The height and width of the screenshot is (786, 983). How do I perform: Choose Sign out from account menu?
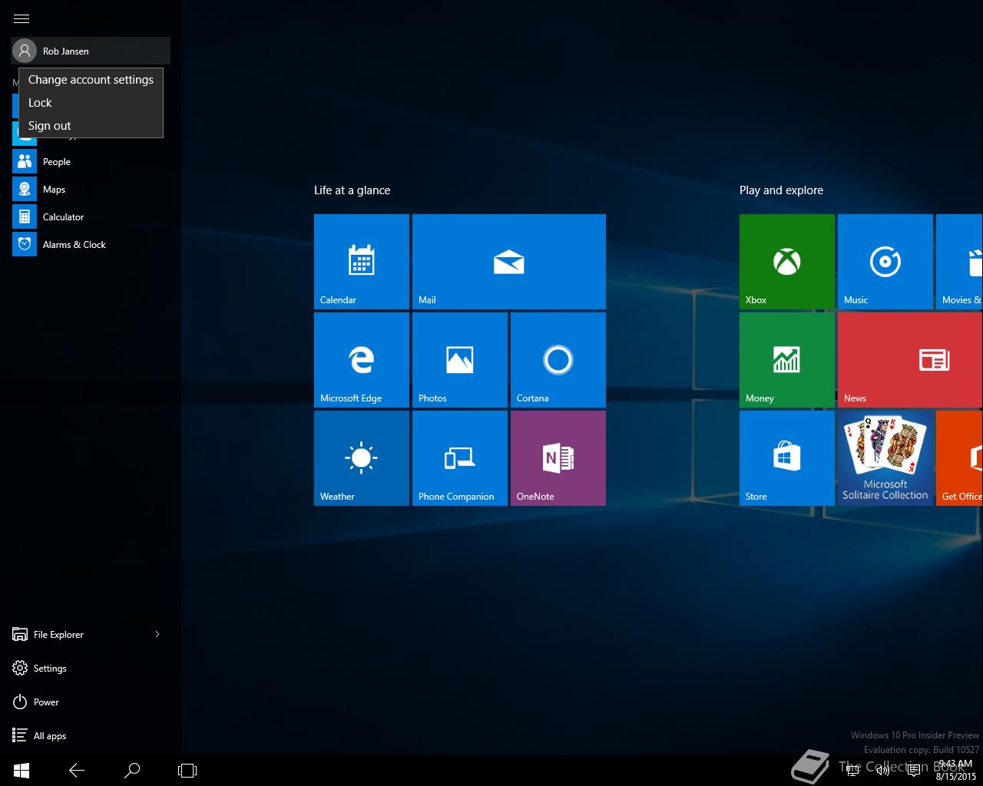click(91, 126)
